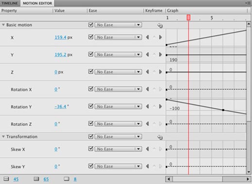The image size is (252, 184).
Task: Toggle the X row ease checkbox
Action: pyautogui.click(x=91, y=37)
